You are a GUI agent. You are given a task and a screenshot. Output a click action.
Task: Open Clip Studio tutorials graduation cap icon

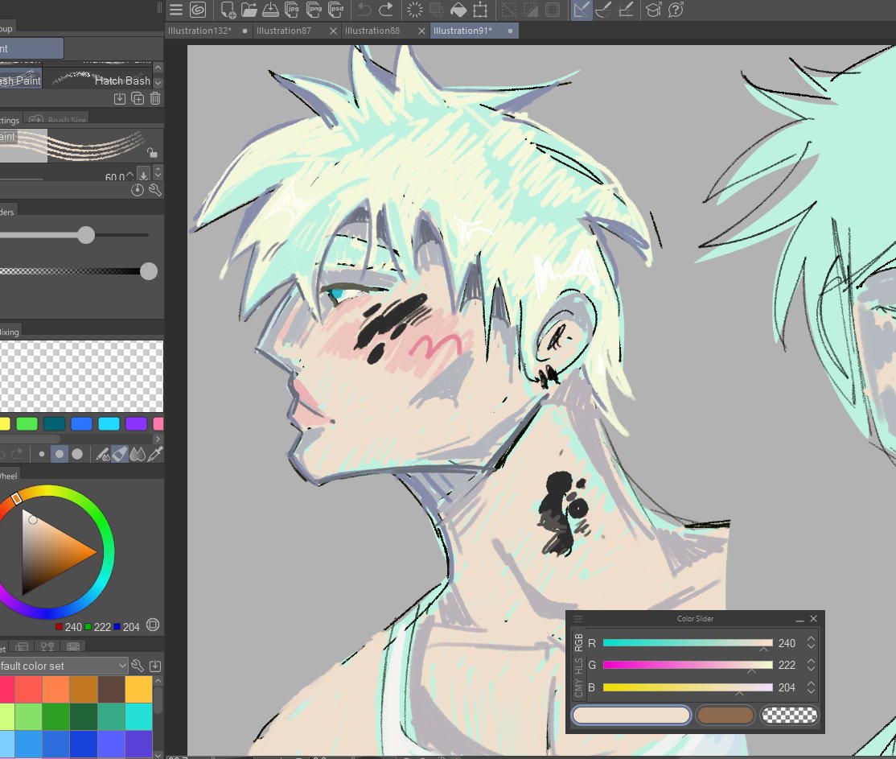pos(654,10)
